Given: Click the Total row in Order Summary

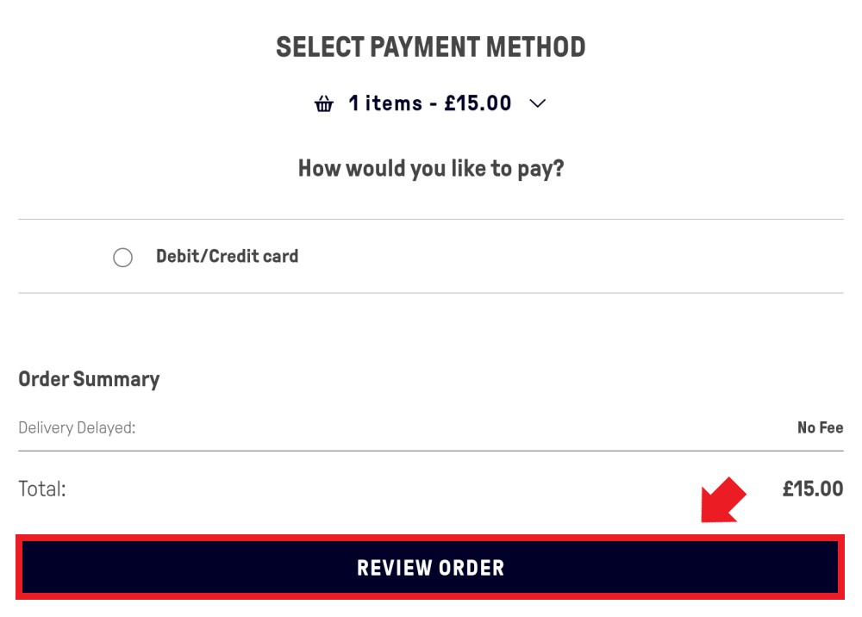Looking at the screenshot, I should coord(431,489).
